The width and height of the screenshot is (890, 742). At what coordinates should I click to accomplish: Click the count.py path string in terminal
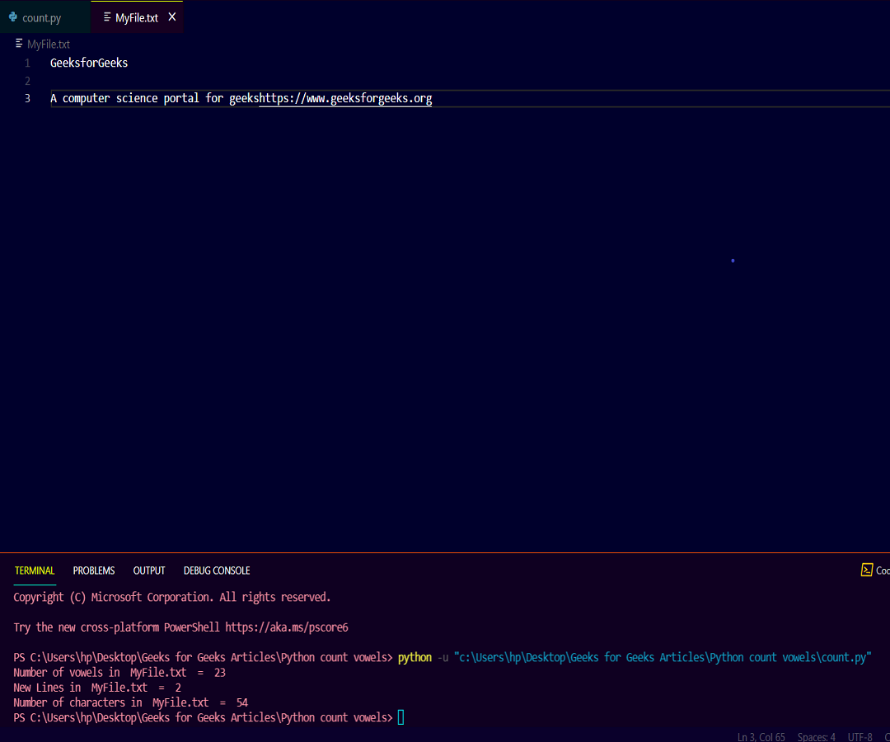click(x=663, y=657)
